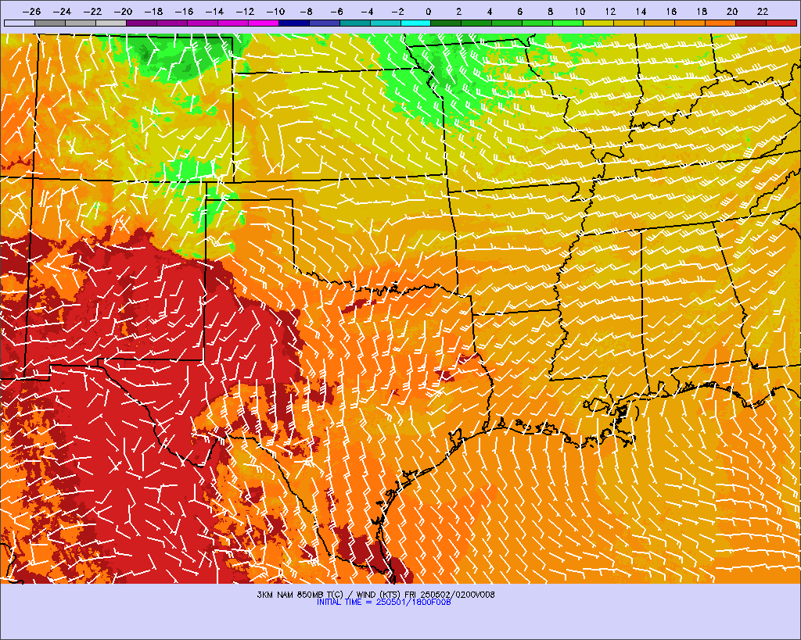Click the bright red swatch after the 22 label

781,23
